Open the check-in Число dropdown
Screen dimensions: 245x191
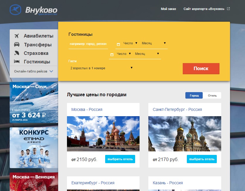[x=130, y=43]
